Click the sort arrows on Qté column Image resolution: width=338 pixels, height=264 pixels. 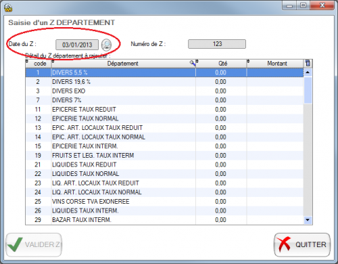[x=197, y=62]
